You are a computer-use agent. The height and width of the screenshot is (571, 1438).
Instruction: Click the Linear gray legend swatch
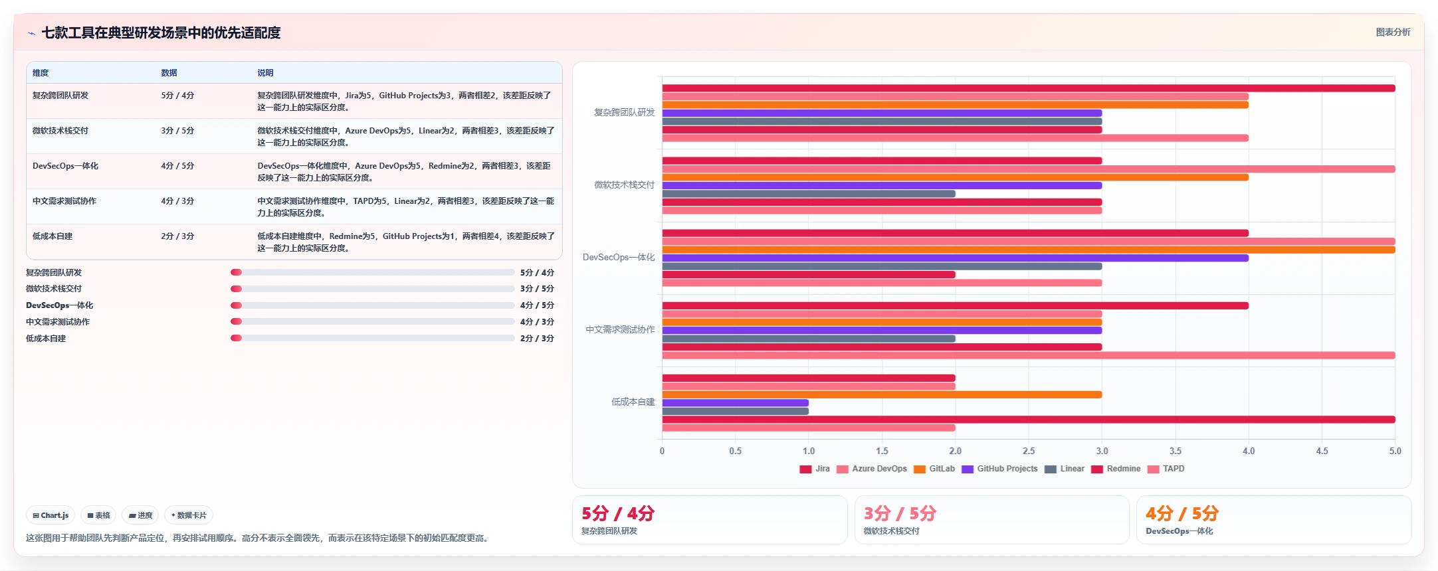pos(1051,469)
